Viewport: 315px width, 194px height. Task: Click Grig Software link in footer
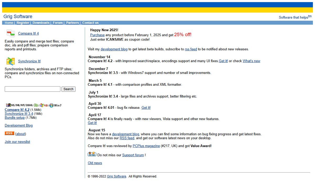[x=117, y=176]
